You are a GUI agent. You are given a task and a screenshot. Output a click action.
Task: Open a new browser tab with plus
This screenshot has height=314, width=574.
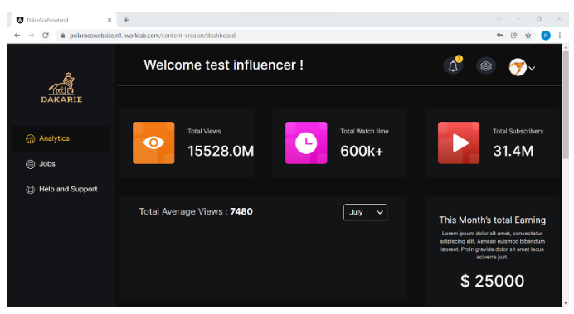tap(126, 20)
